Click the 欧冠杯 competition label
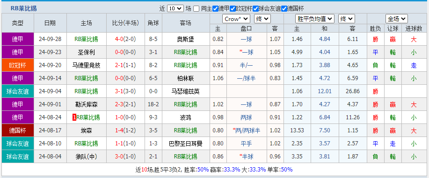429x178 pixels. tap(18, 65)
